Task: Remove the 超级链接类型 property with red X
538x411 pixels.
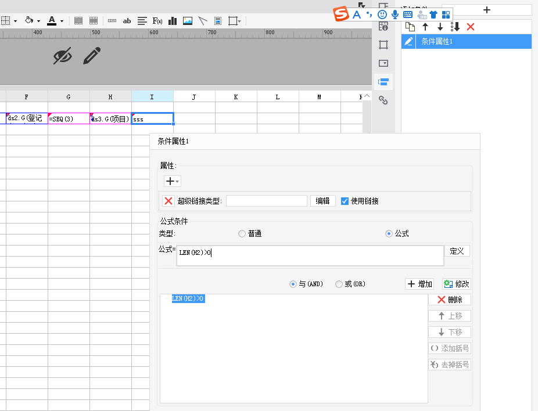Action: coord(168,201)
